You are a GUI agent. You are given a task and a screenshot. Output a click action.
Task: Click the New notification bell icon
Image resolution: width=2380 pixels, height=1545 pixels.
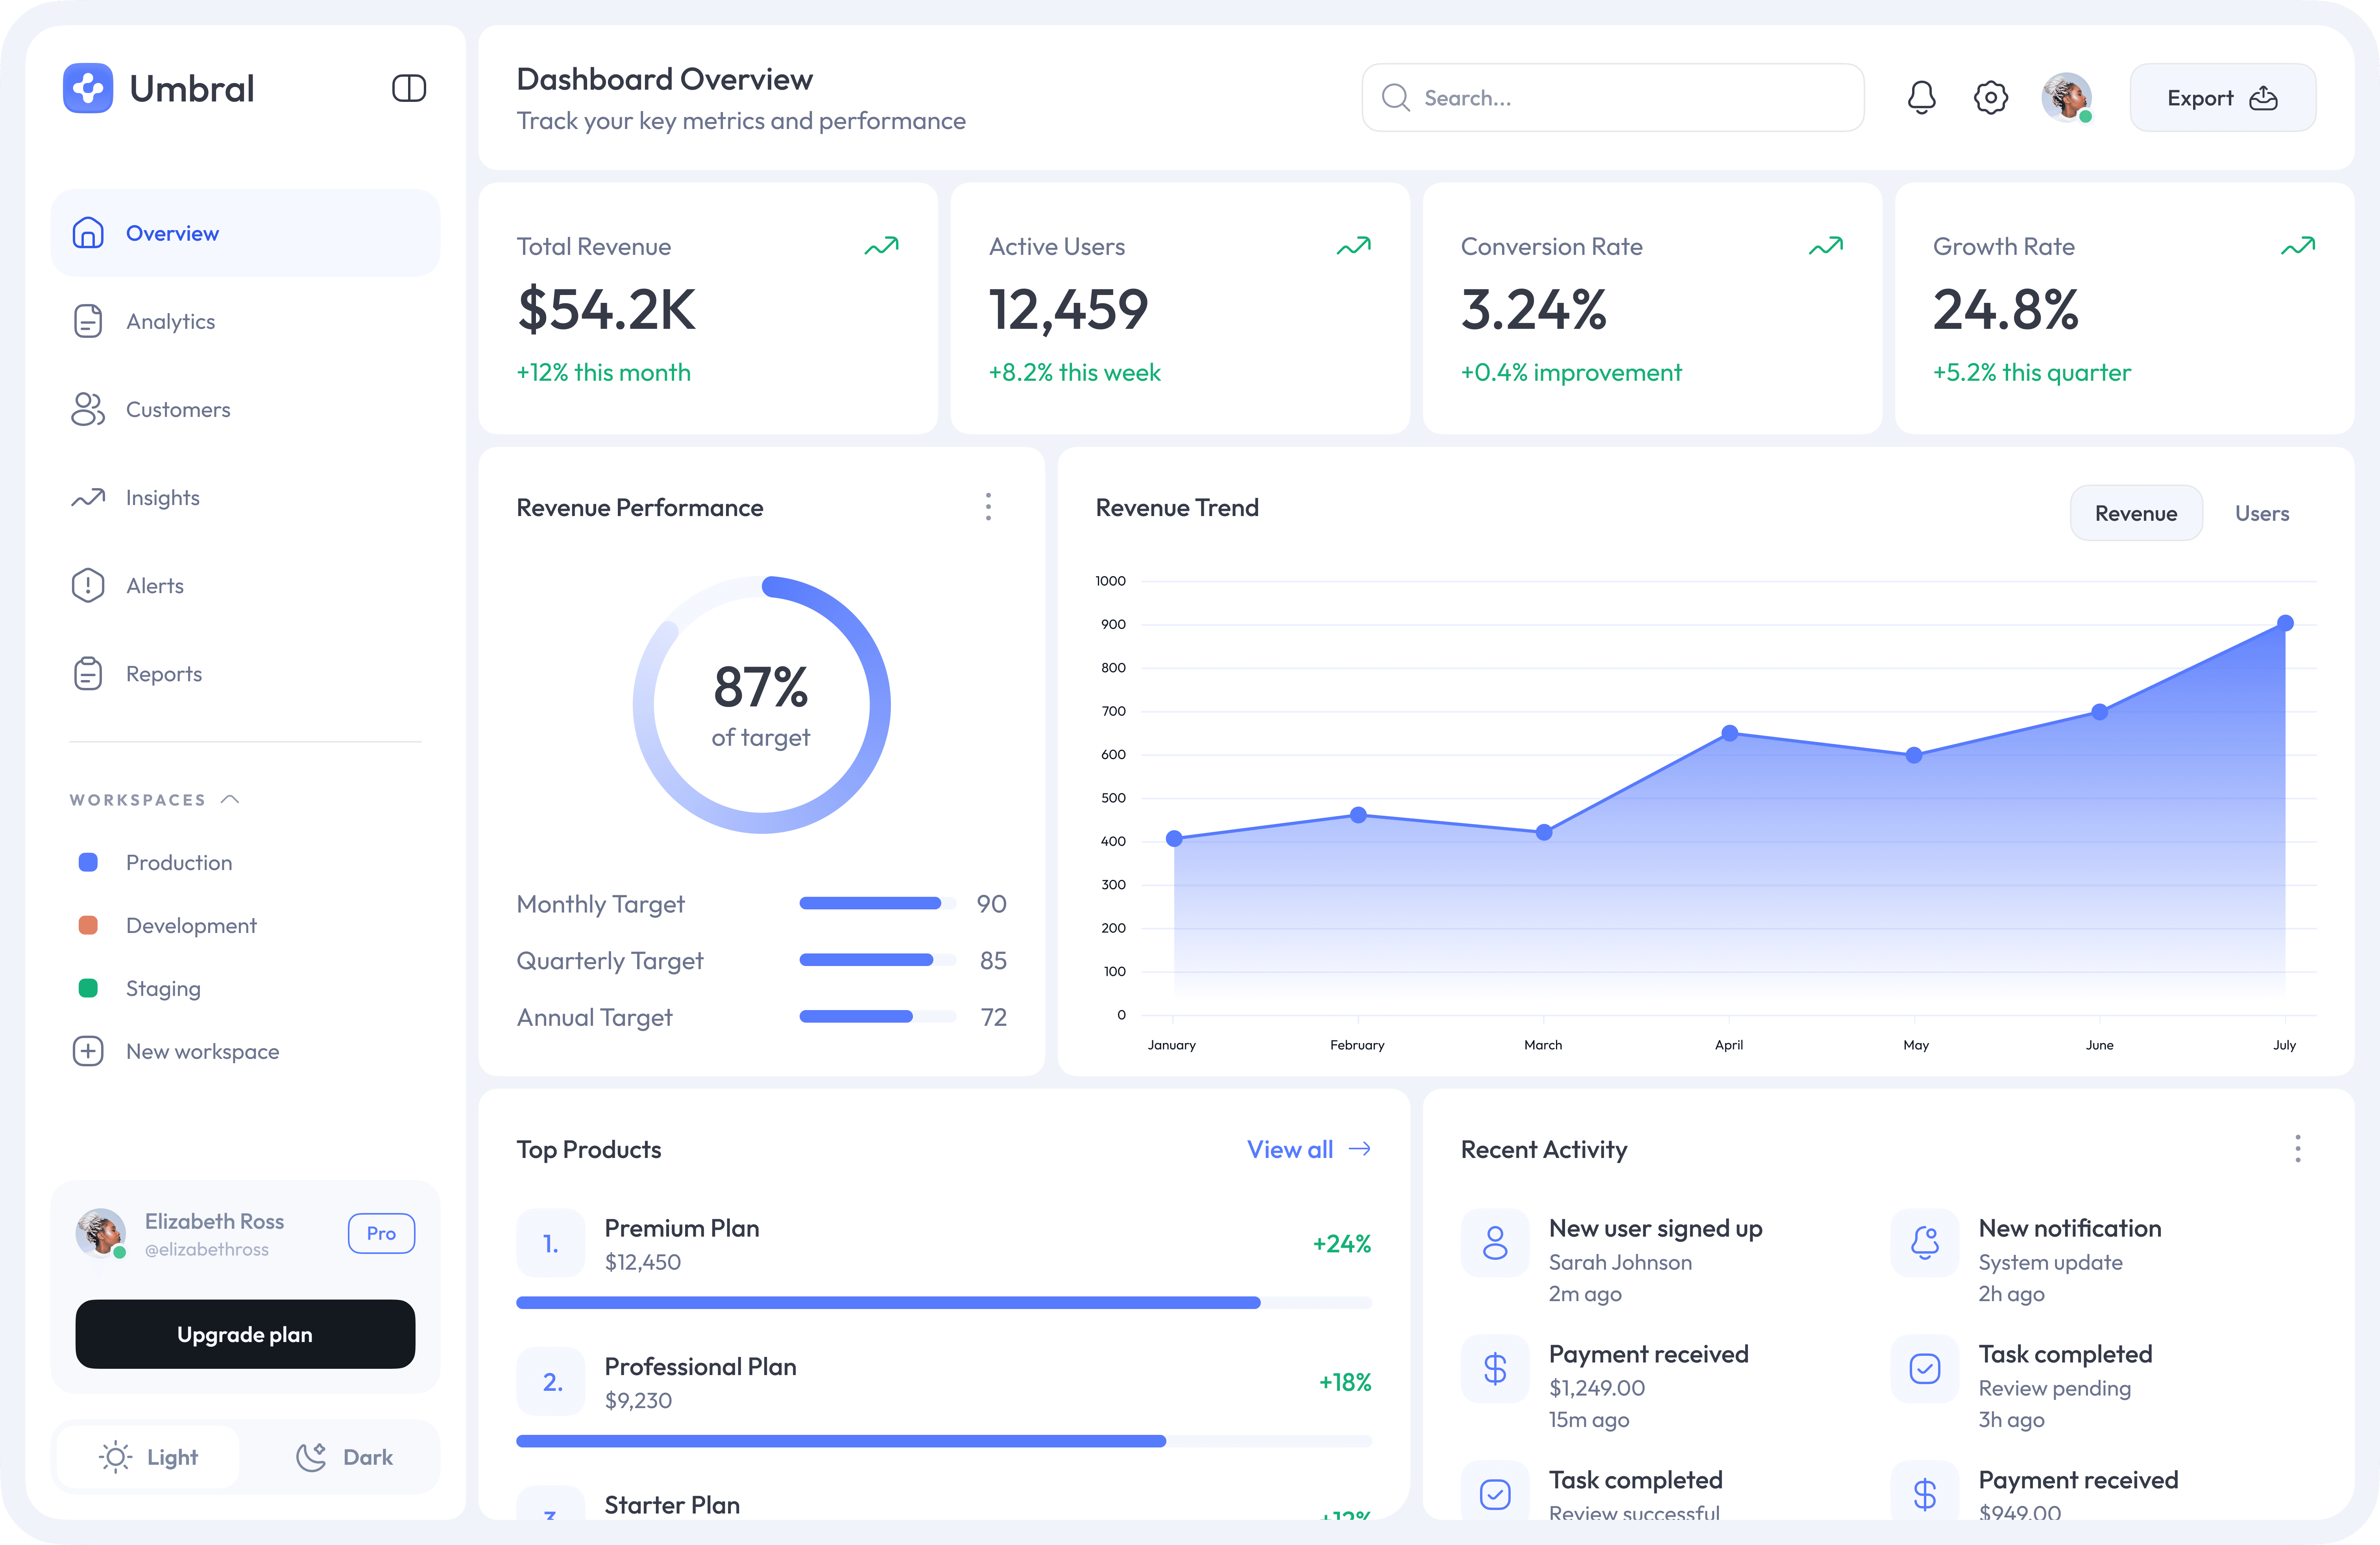[1925, 1243]
